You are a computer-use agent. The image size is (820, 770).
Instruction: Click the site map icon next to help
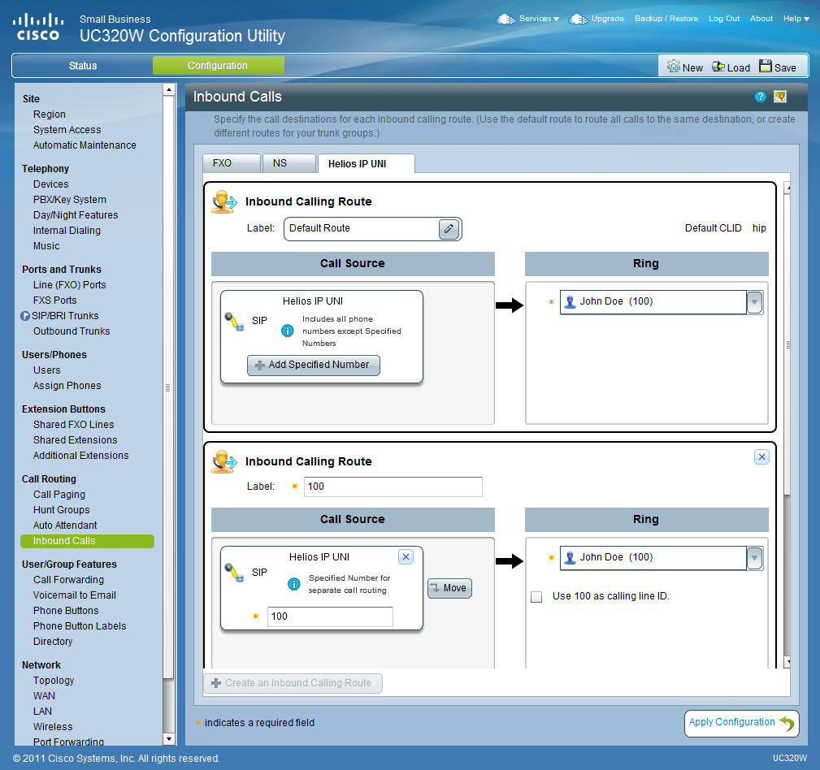click(780, 97)
